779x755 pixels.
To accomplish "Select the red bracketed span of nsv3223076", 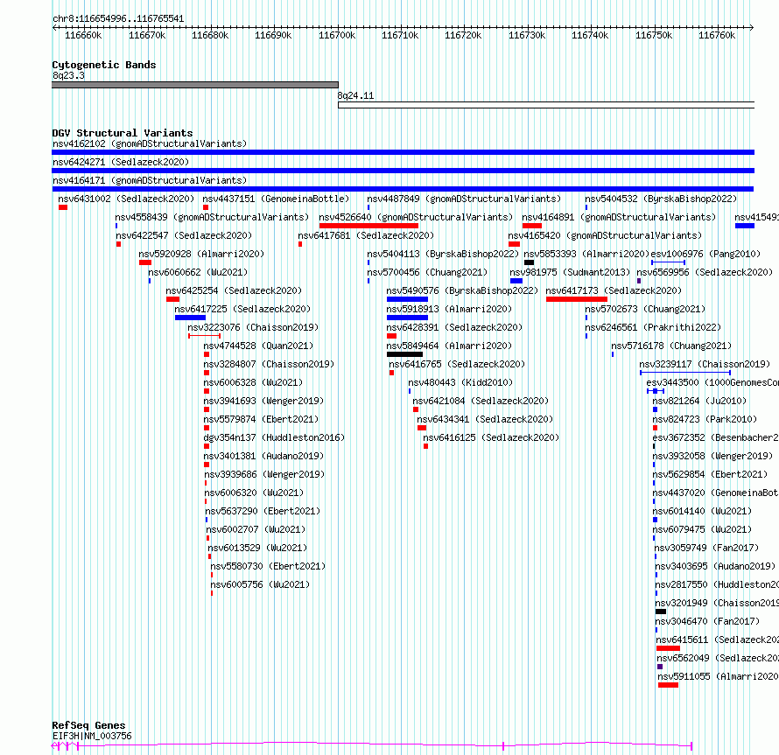I will pyautogui.click(x=204, y=336).
